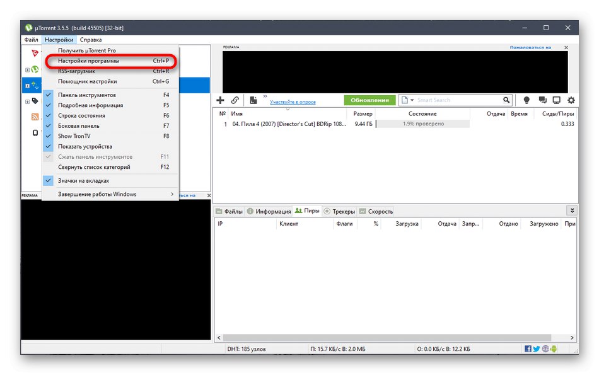Sort by the Сиды/Пиры column header
Viewport: 599px width, 375px height.
tap(557, 114)
